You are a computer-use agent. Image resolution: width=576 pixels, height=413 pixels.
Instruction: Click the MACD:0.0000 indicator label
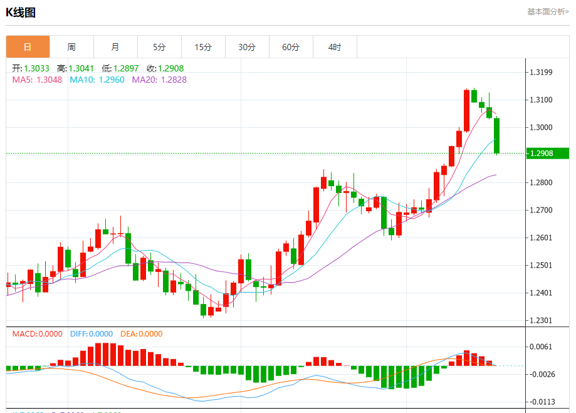coord(38,333)
